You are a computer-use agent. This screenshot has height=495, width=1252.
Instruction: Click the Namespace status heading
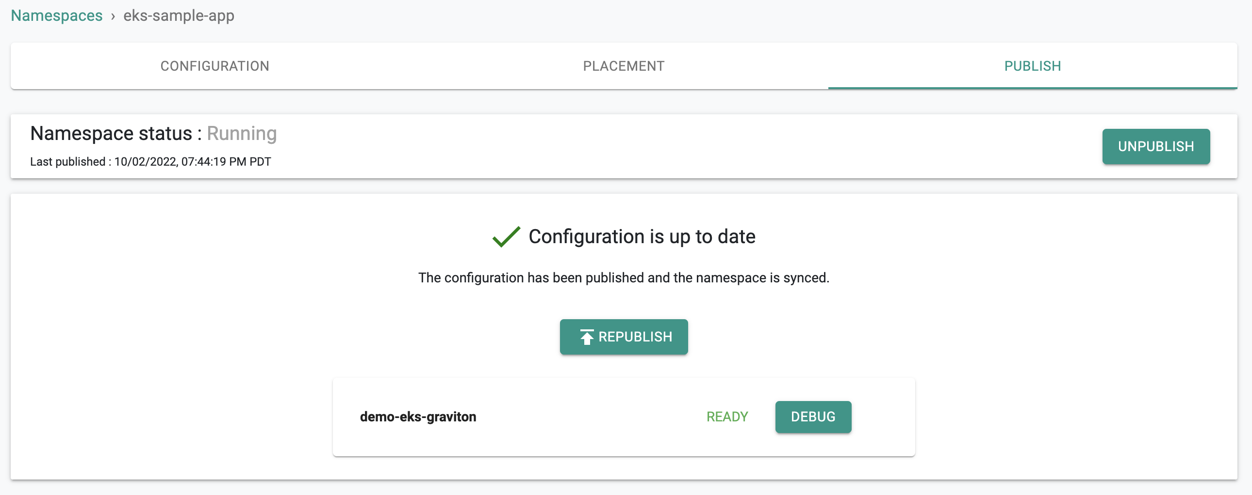116,134
